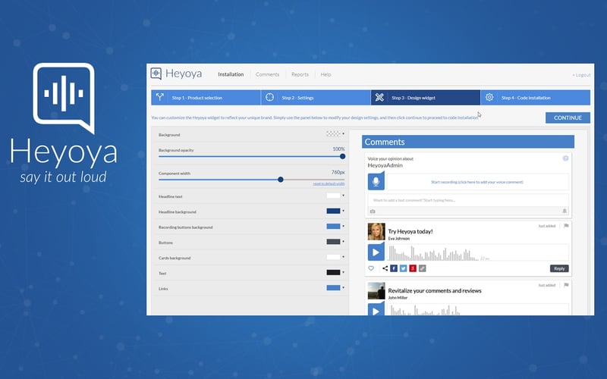Go to Step 1 - Product selection
This screenshot has width=607, height=379.
206,98
